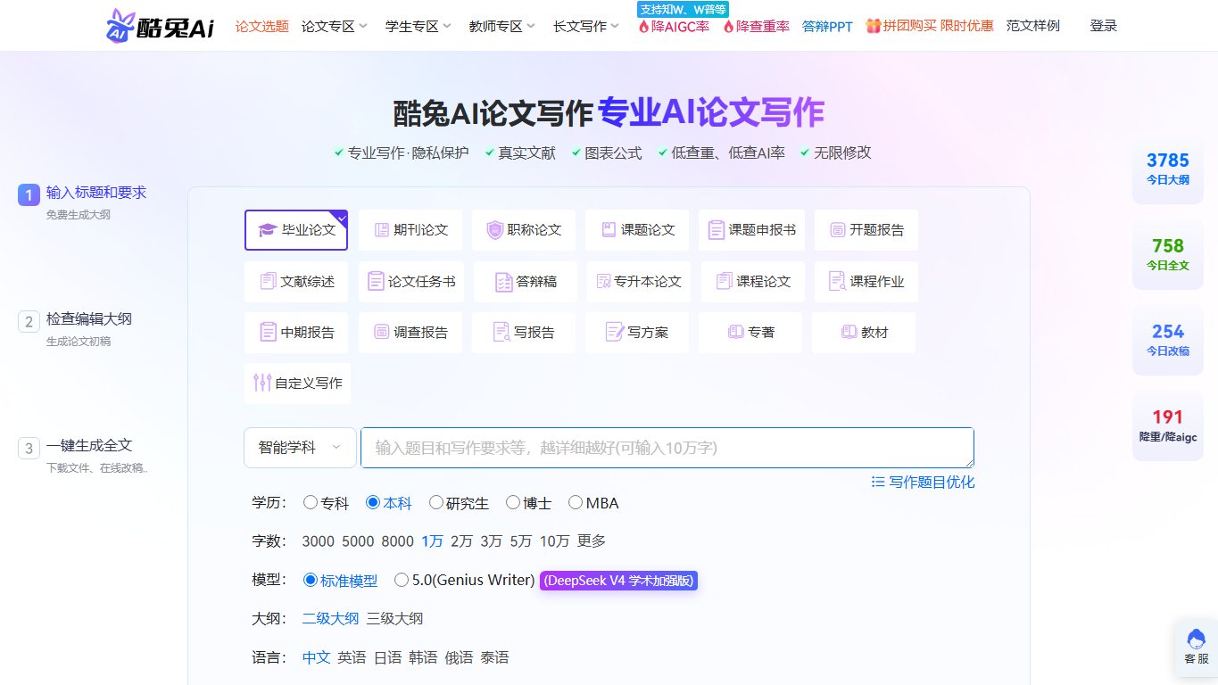Click the 中期报告 icon
1218x685 pixels.
(x=268, y=332)
